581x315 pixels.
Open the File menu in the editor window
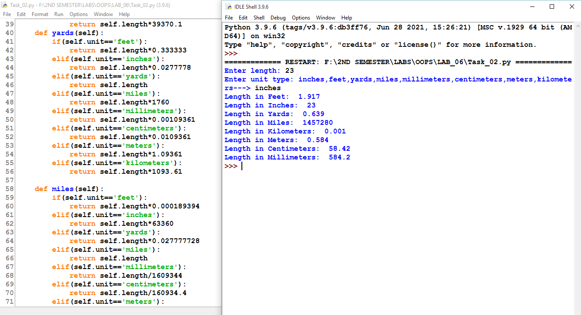point(7,14)
